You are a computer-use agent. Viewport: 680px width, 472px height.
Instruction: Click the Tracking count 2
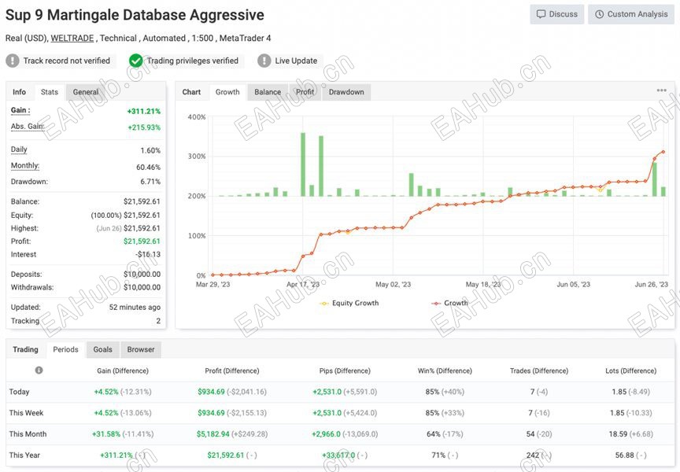click(x=158, y=321)
